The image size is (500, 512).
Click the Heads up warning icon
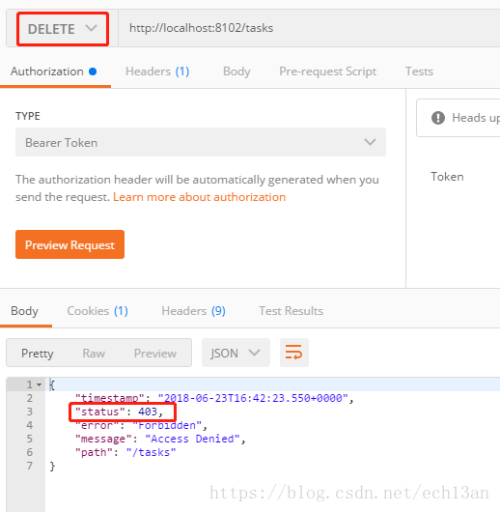(438, 118)
